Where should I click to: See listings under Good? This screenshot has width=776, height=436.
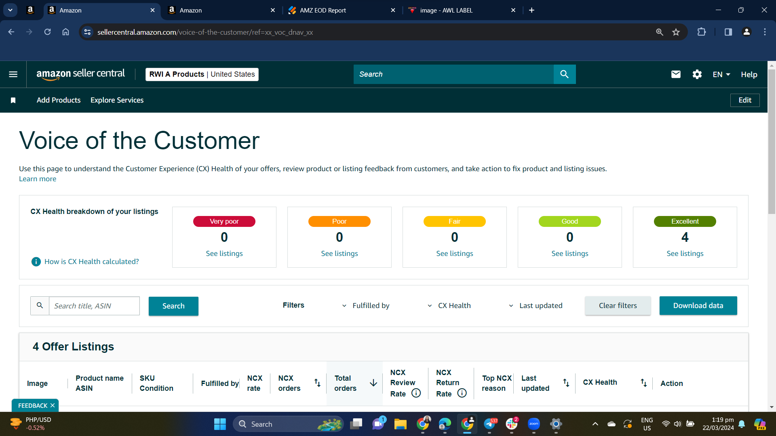point(570,254)
